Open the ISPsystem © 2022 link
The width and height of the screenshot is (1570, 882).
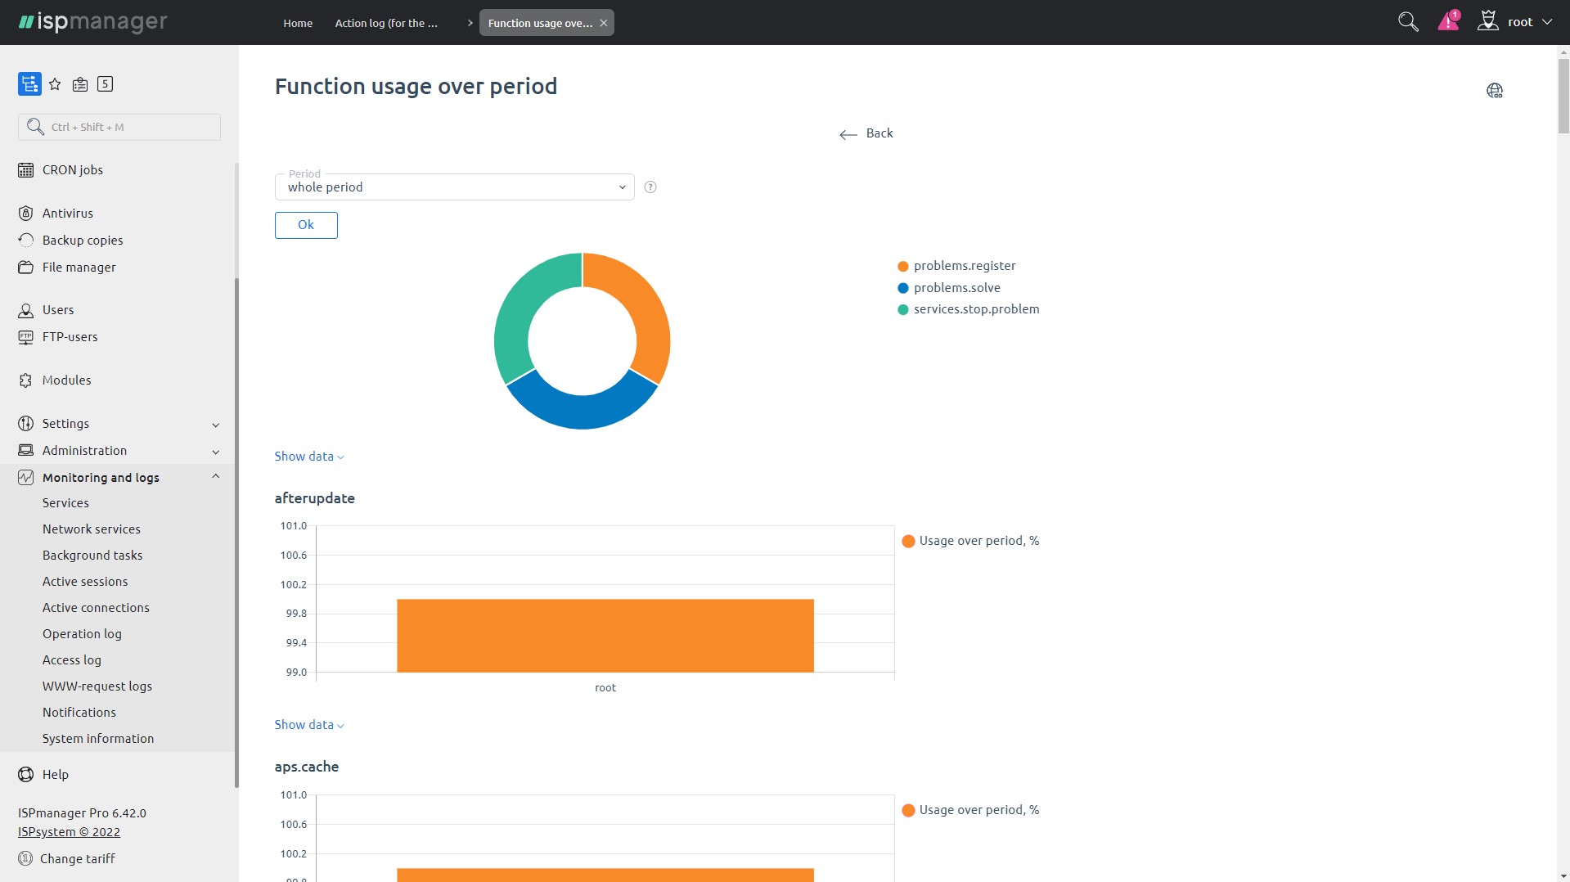point(69,832)
